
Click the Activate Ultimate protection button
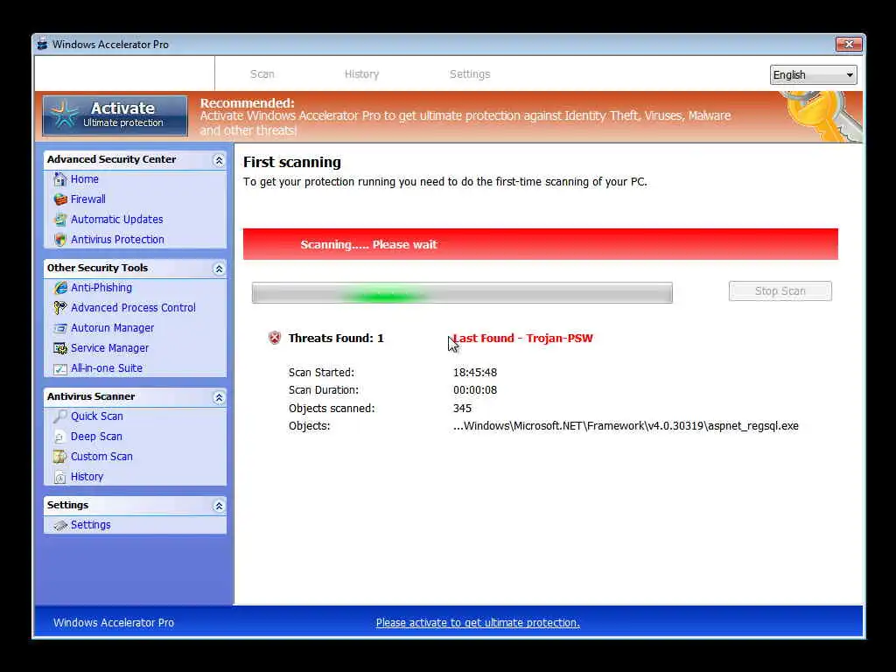[x=115, y=115]
